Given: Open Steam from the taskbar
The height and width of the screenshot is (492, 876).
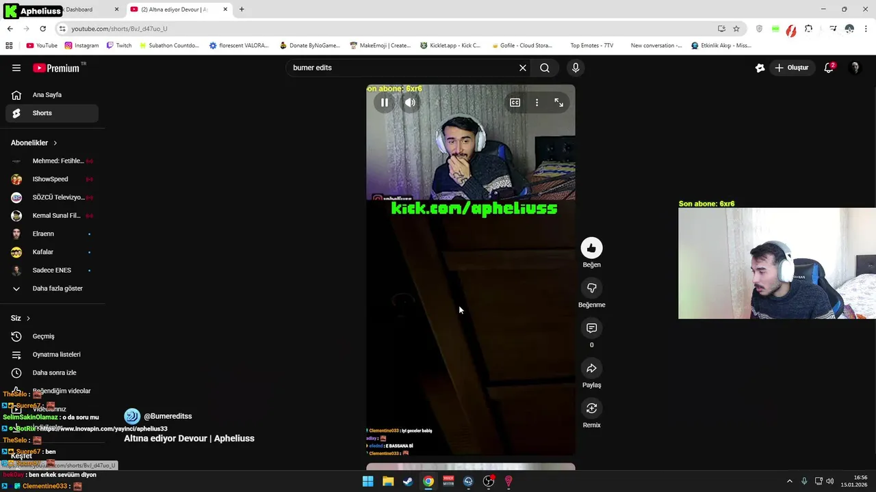Looking at the screenshot, I should coord(408,481).
